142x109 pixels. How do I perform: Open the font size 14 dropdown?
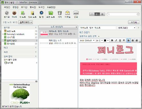point(99,40)
